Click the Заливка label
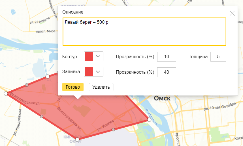Image resolution: width=243 pixels, height=146 pixels. pos(71,71)
